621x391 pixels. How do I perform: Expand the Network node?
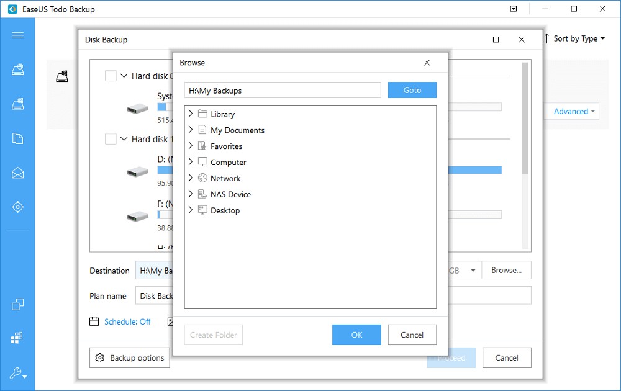tap(191, 178)
